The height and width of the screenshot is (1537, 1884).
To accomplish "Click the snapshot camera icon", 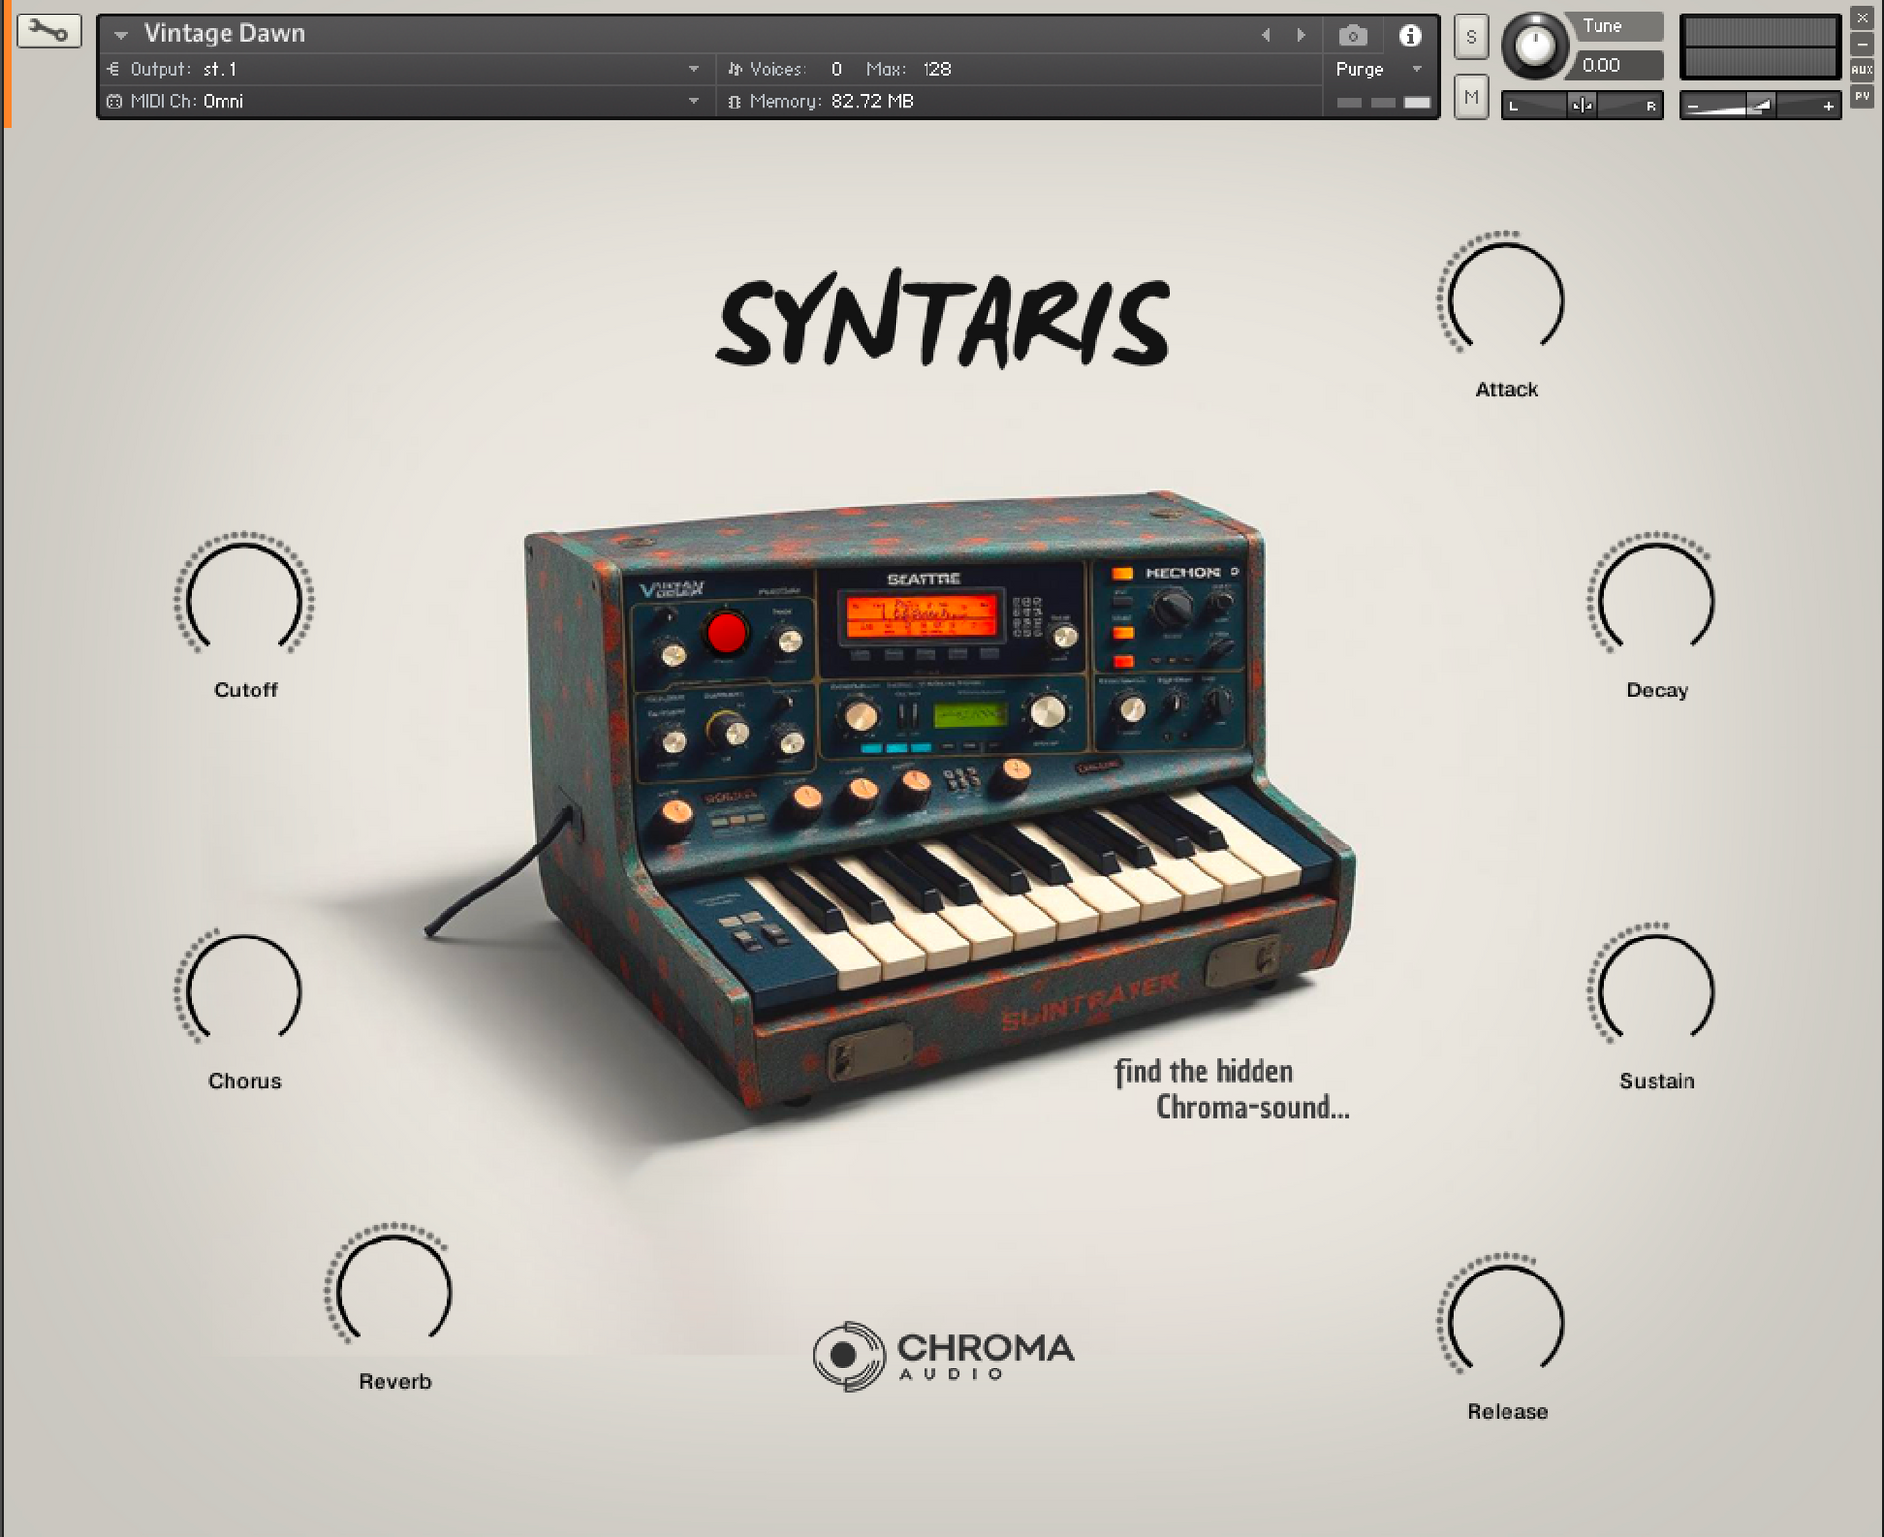I will 1352,36.
